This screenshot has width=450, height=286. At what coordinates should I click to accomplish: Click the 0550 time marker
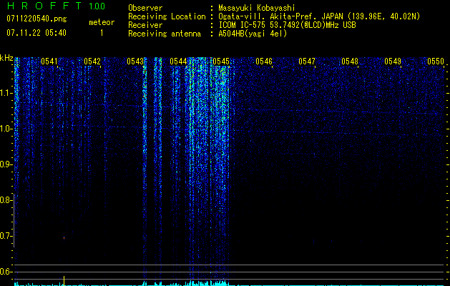(x=436, y=61)
